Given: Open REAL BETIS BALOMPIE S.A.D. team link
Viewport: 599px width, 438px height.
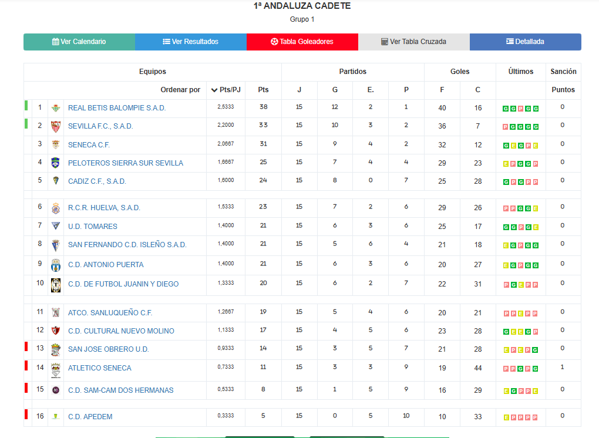Looking at the screenshot, I should (117, 108).
